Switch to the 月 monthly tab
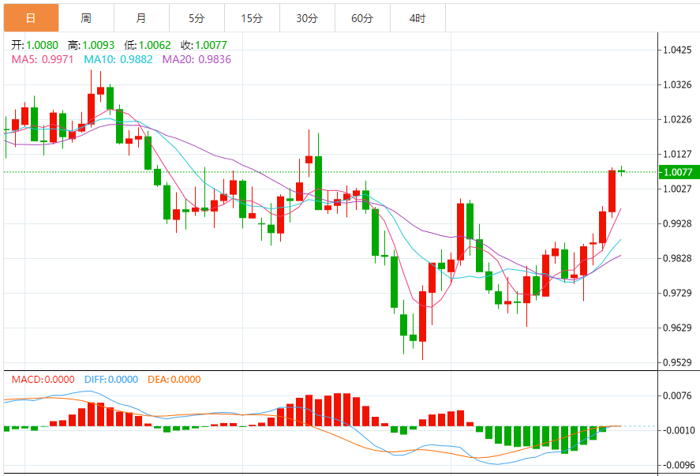Viewport: 700px width, 476px height. tap(141, 18)
